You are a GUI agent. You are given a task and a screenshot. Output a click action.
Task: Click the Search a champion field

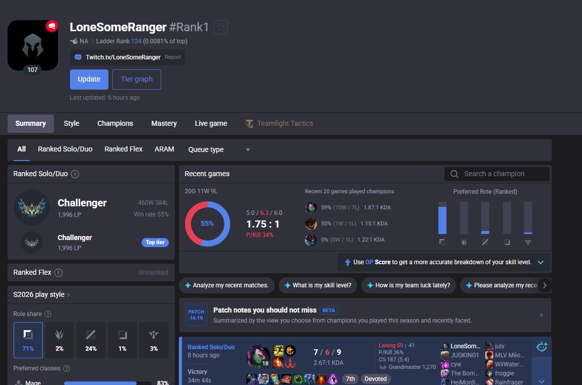[x=497, y=174]
